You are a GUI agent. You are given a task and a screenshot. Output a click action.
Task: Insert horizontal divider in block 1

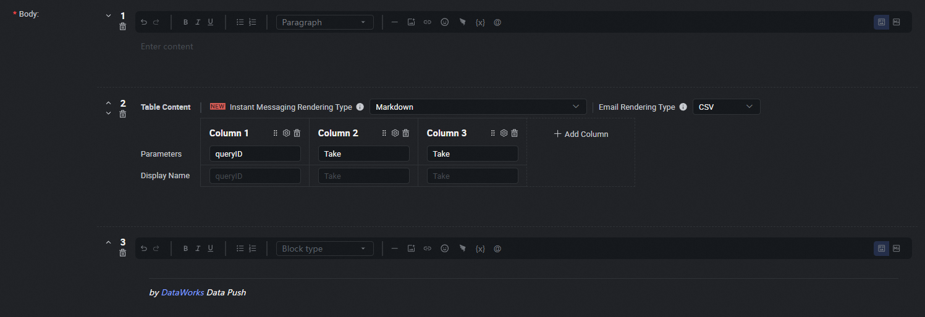pos(395,22)
